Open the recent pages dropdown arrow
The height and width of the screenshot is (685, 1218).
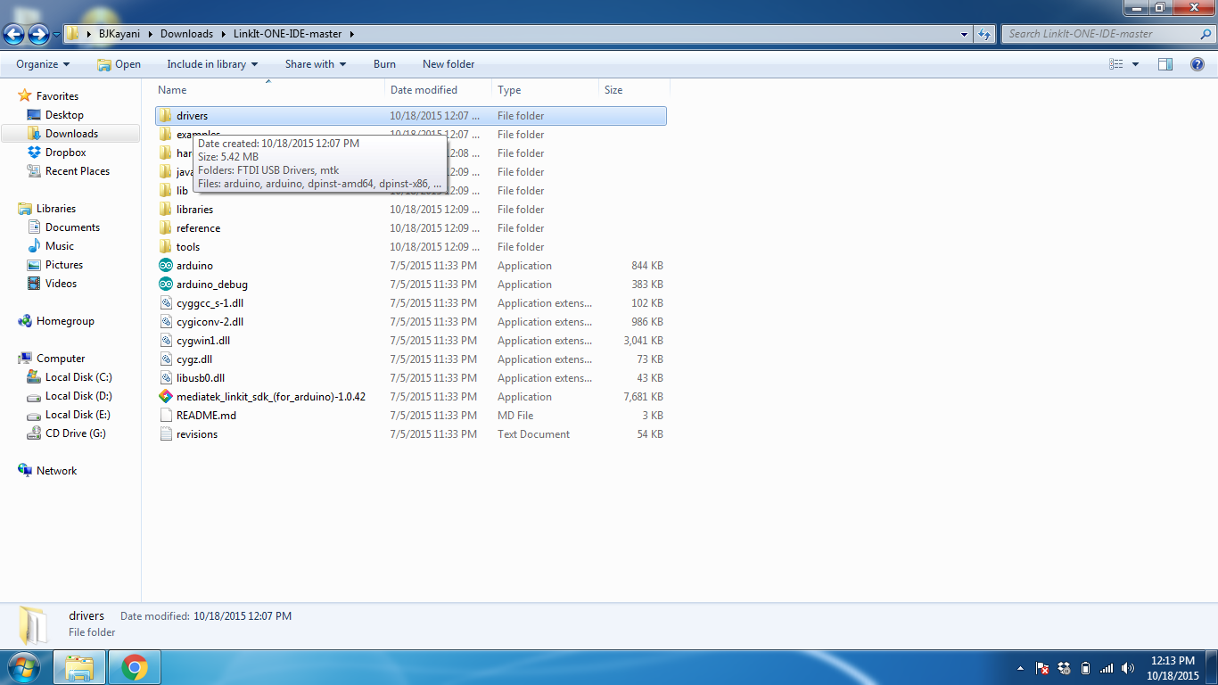(56, 34)
